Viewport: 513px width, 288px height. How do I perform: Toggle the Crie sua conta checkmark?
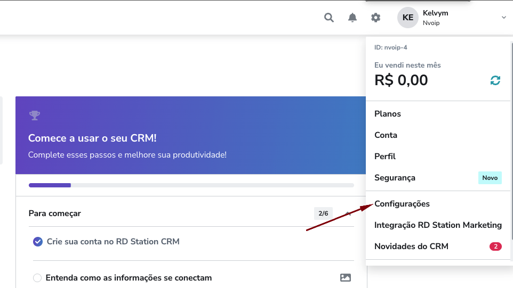(37, 242)
